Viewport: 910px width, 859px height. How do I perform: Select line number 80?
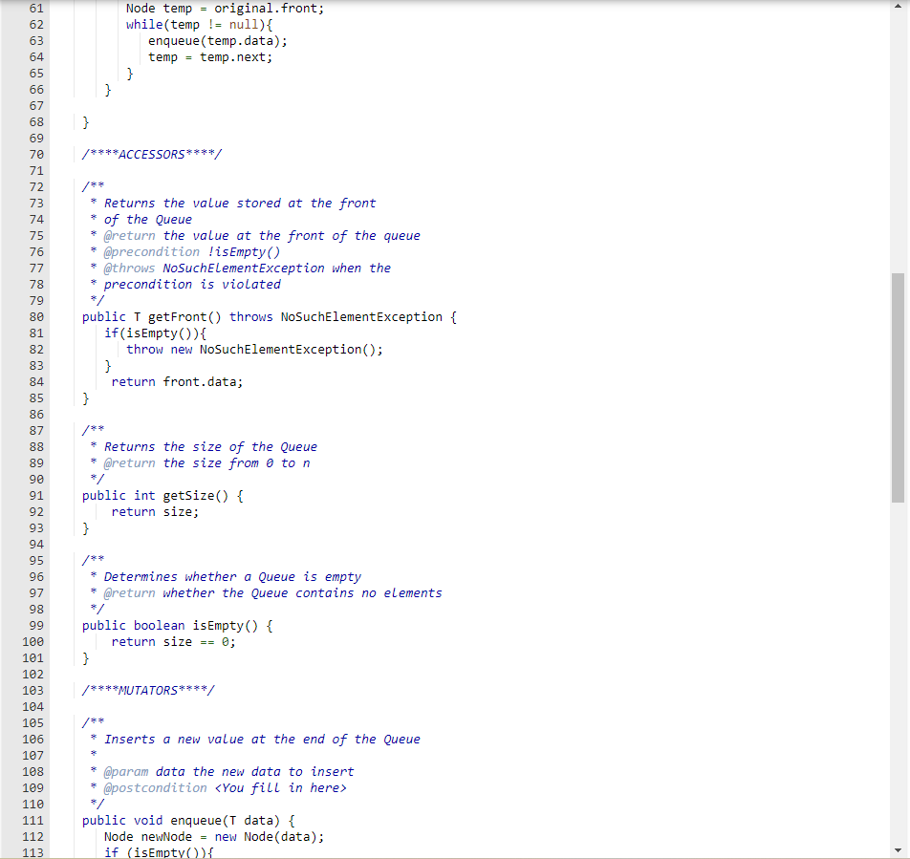click(35, 316)
